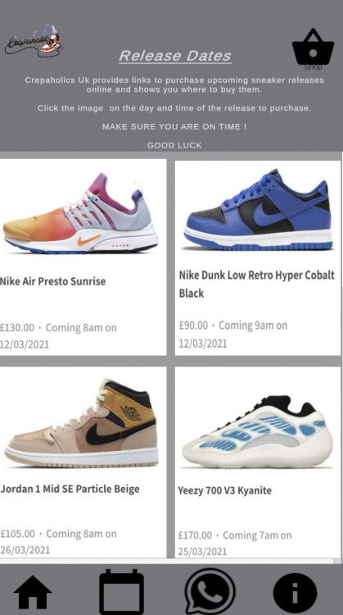
Task: Click the £130.00 Presto release details
Action: click(x=58, y=335)
